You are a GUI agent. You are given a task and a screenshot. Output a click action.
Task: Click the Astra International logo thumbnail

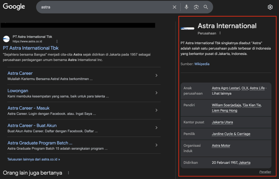pyautogui.click(x=187, y=29)
